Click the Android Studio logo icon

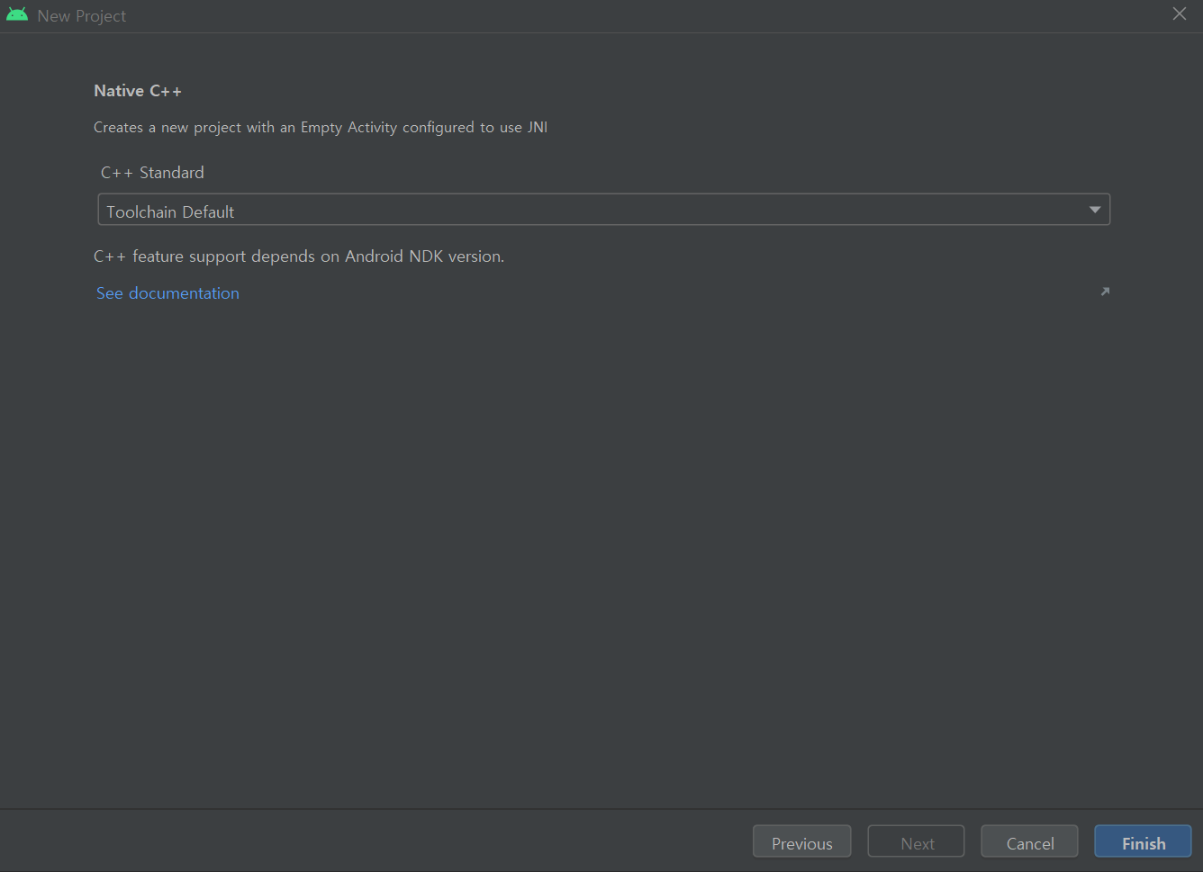[x=17, y=14]
